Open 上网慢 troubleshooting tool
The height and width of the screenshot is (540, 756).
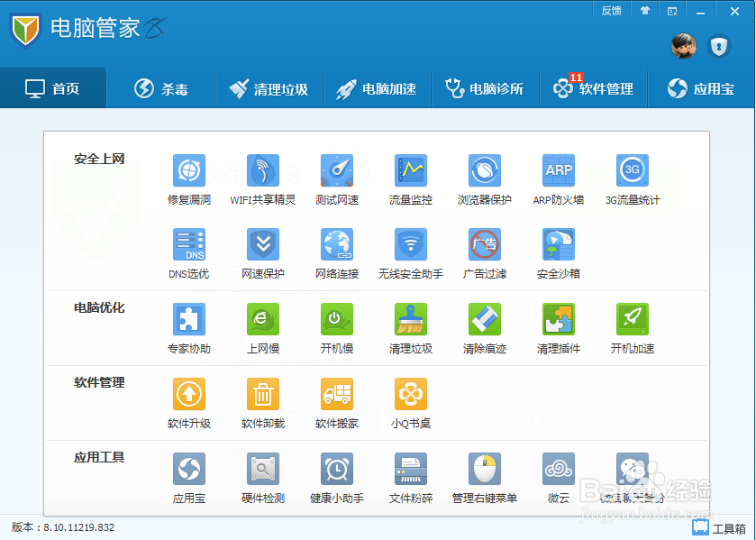point(263,319)
